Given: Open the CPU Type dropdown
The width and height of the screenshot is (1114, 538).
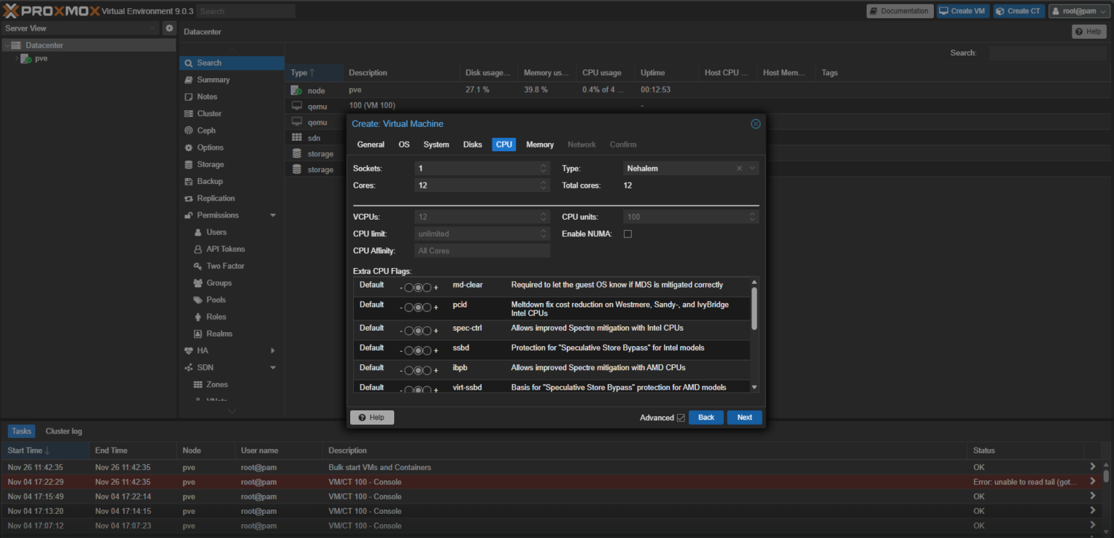Looking at the screenshot, I should pyautogui.click(x=753, y=169).
